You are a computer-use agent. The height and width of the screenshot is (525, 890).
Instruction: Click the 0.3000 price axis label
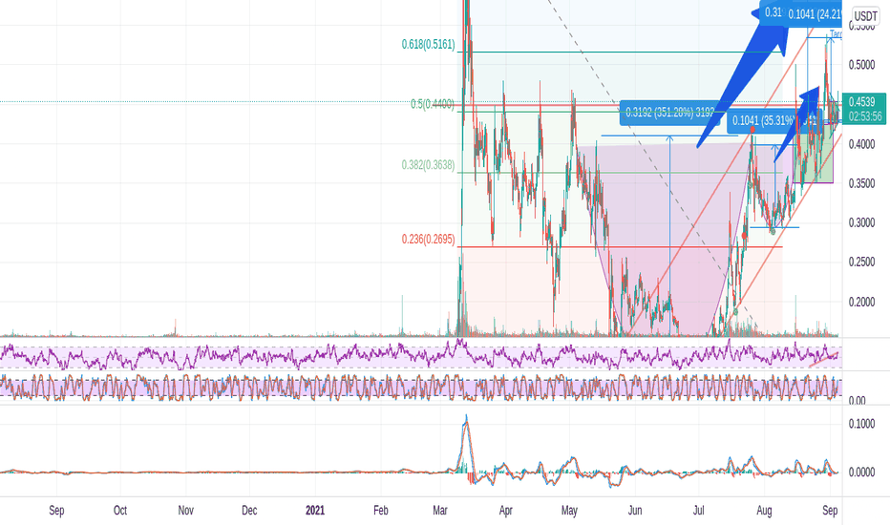coord(861,222)
